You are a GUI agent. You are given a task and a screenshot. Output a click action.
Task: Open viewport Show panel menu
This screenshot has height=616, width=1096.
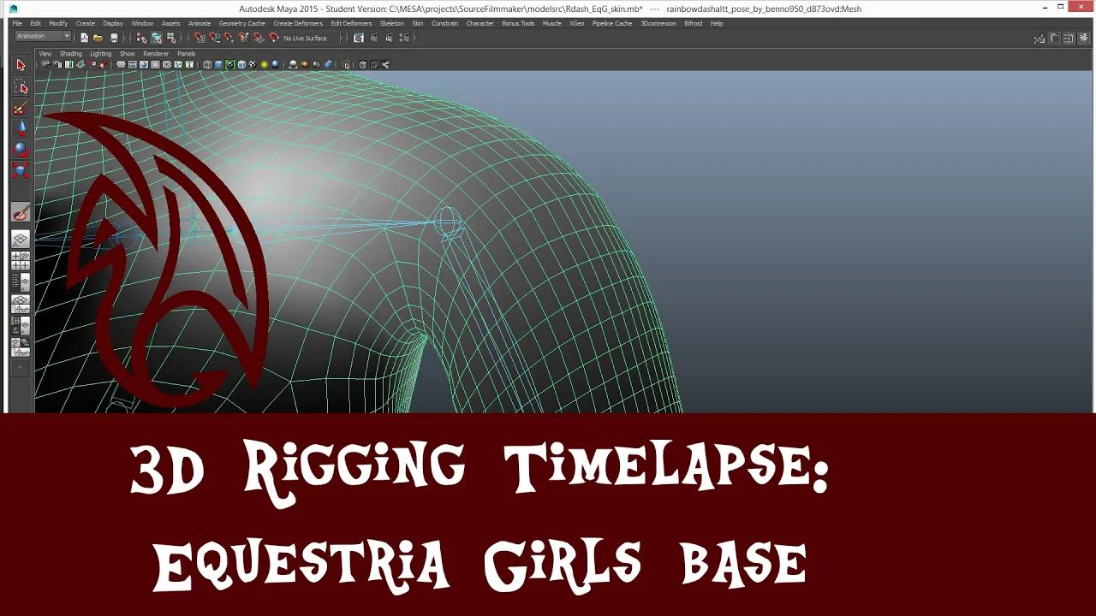(x=128, y=54)
